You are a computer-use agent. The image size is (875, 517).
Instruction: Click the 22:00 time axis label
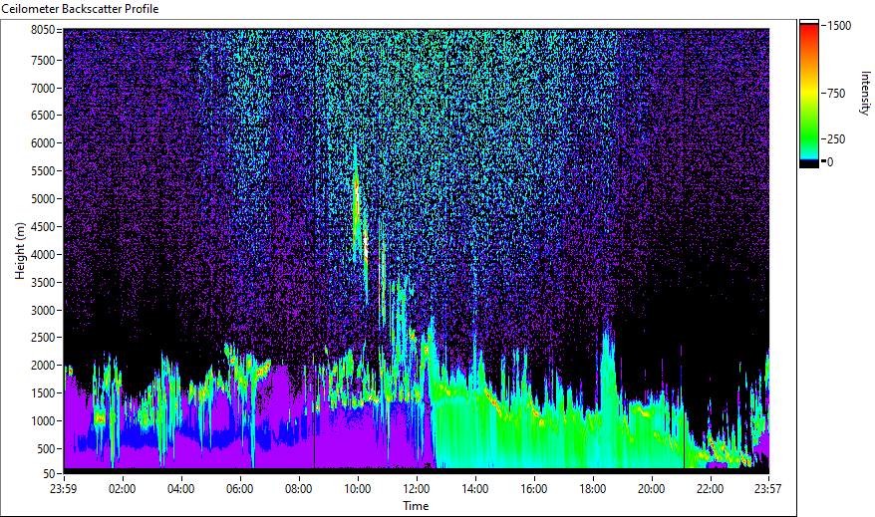[710, 489]
